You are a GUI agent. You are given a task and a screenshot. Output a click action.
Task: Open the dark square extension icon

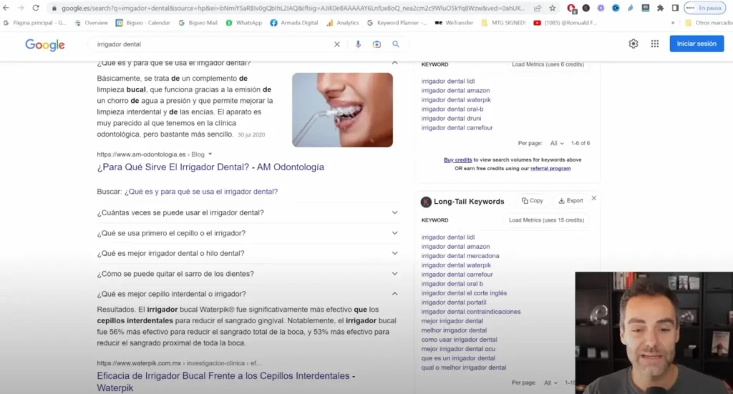[645, 8]
